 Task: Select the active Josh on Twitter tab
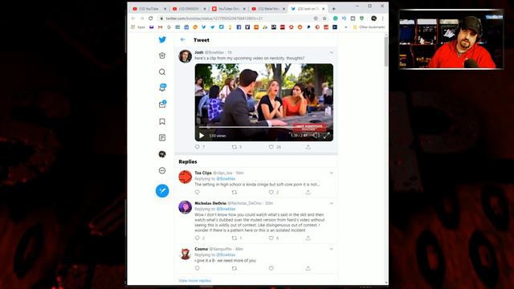308,9
